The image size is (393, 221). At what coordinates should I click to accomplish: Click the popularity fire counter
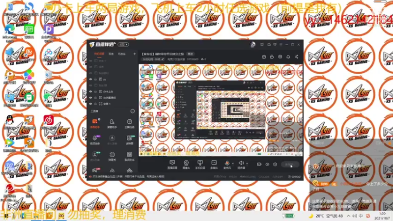(x=203, y=59)
